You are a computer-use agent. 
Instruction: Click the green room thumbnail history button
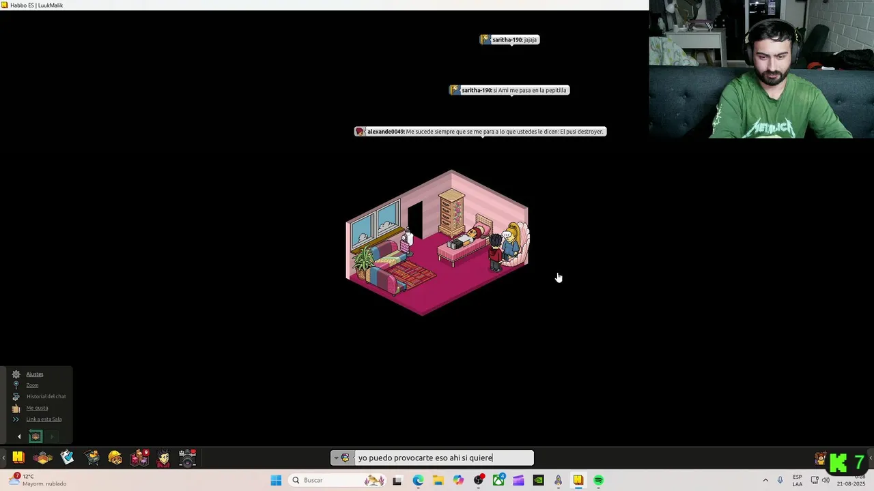coord(36,436)
